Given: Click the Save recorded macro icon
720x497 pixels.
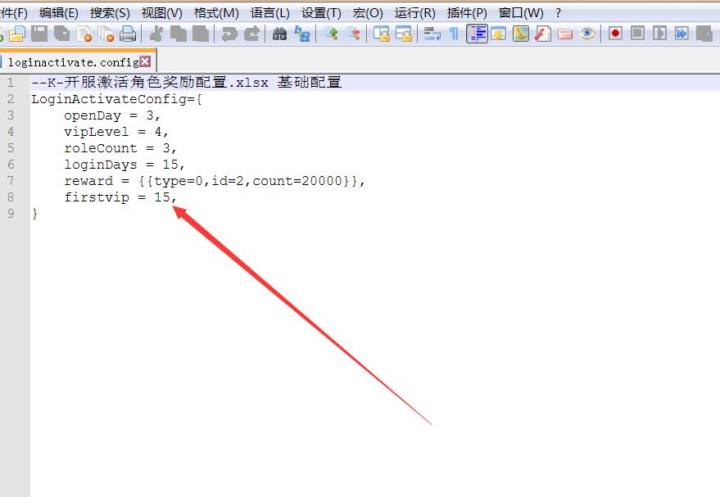Looking at the screenshot, I should [x=704, y=34].
